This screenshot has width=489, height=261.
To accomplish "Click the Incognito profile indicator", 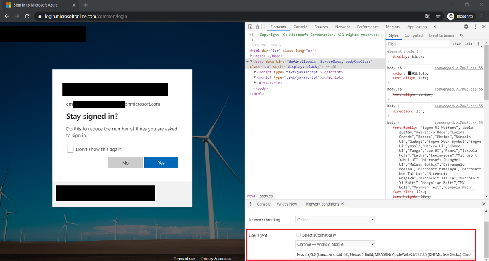I will coord(460,16).
